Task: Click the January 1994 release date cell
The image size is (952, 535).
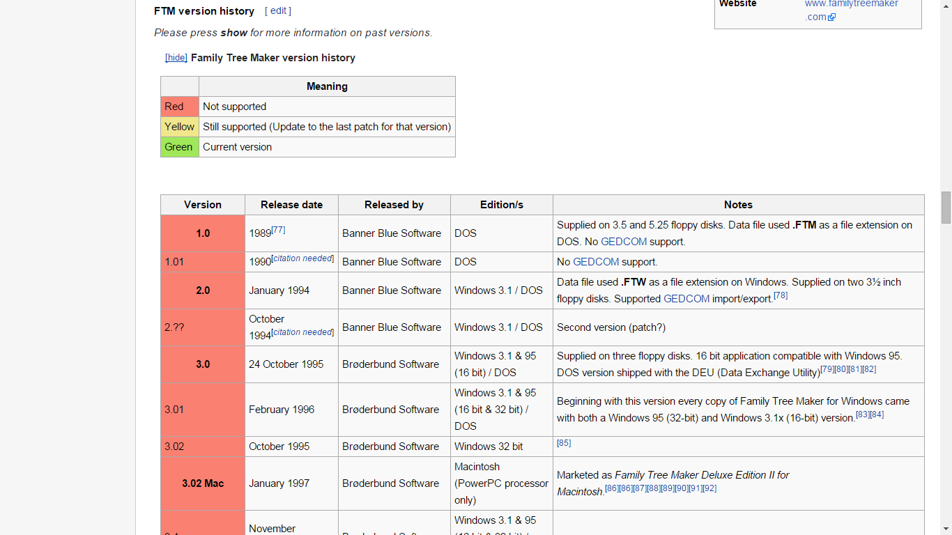Action: coord(291,290)
